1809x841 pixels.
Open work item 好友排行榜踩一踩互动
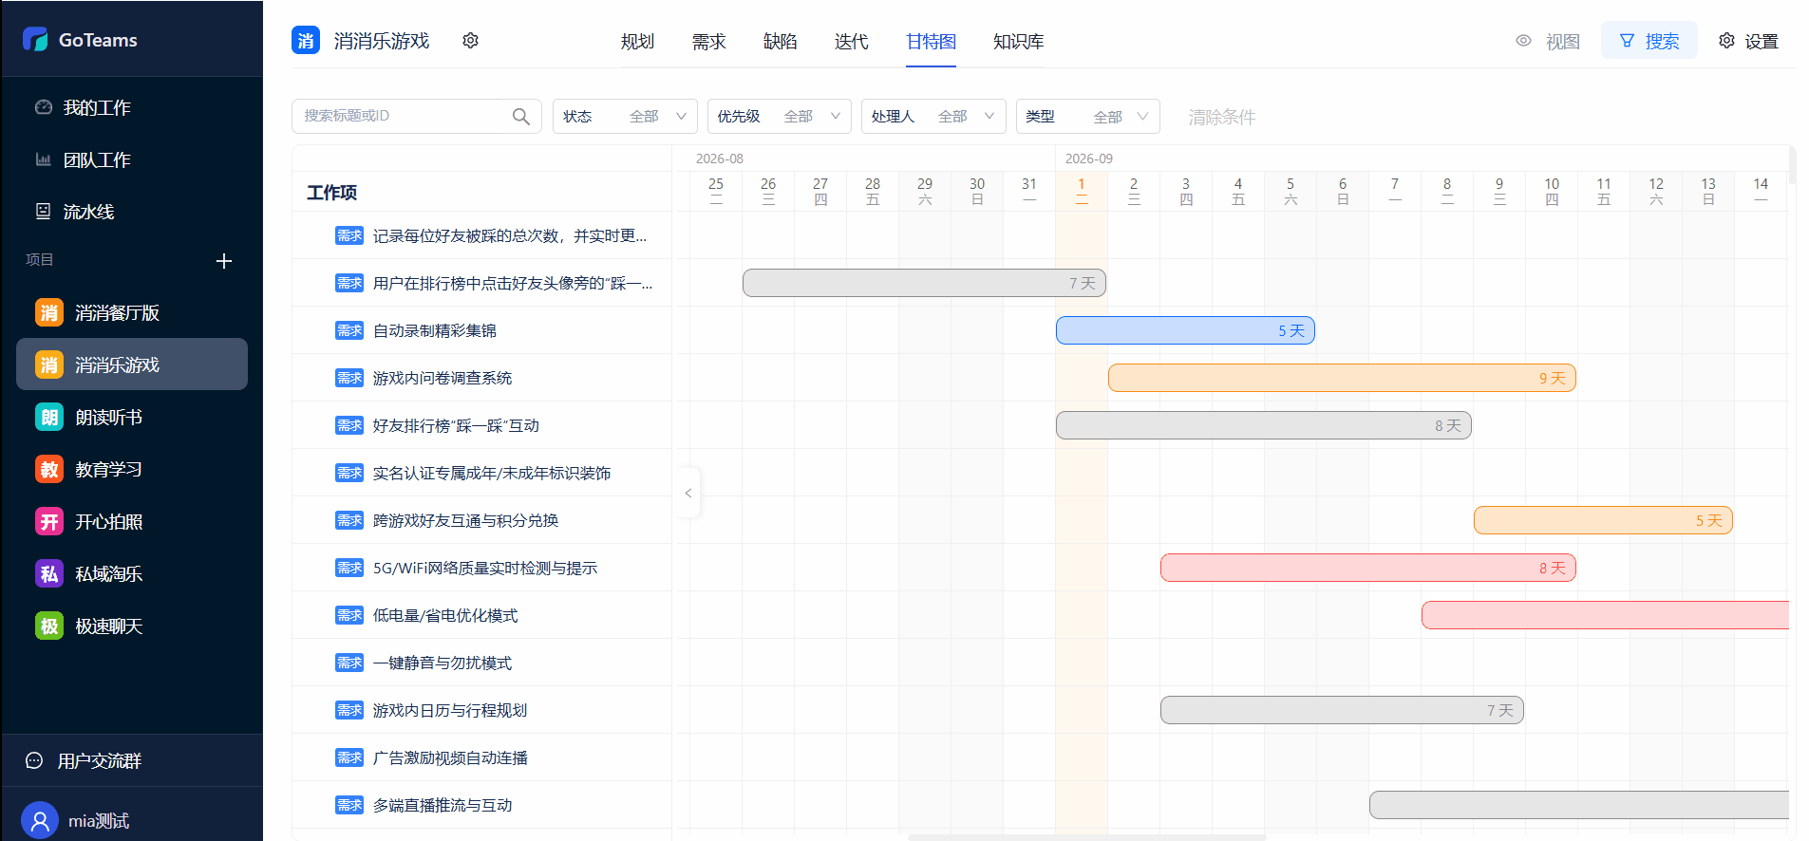click(x=456, y=425)
